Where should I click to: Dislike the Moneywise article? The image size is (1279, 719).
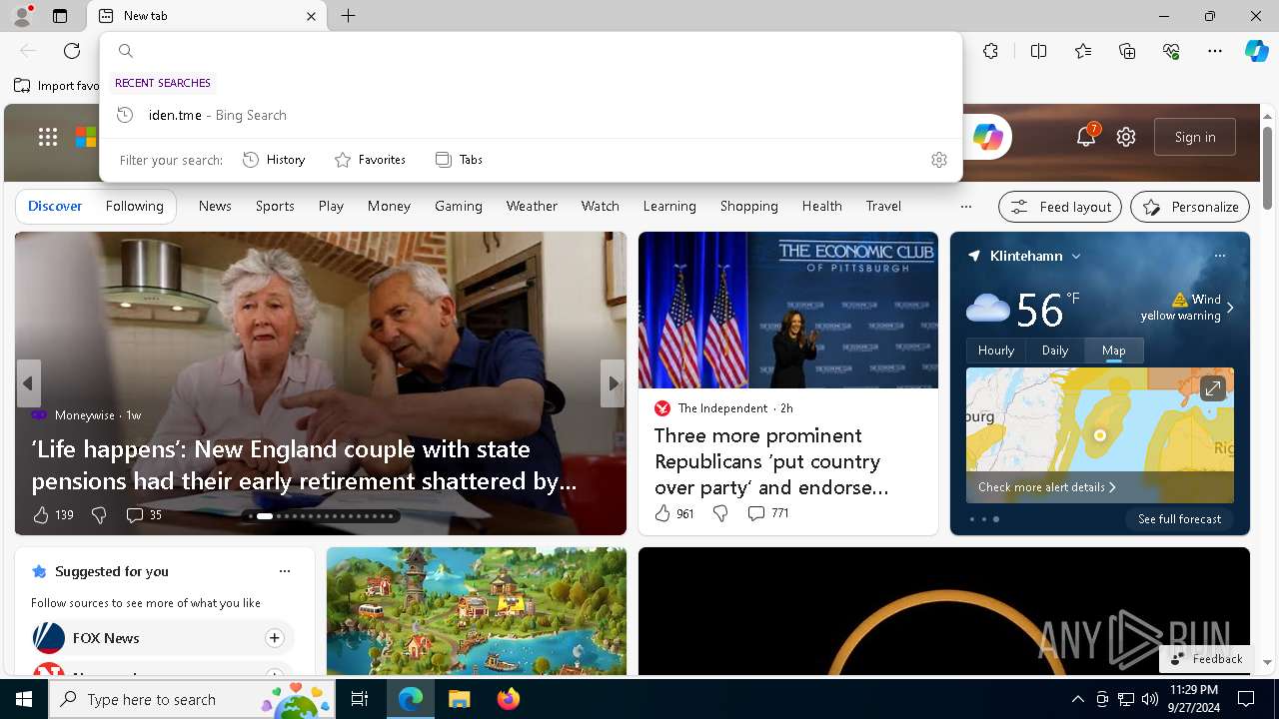(99, 515)
